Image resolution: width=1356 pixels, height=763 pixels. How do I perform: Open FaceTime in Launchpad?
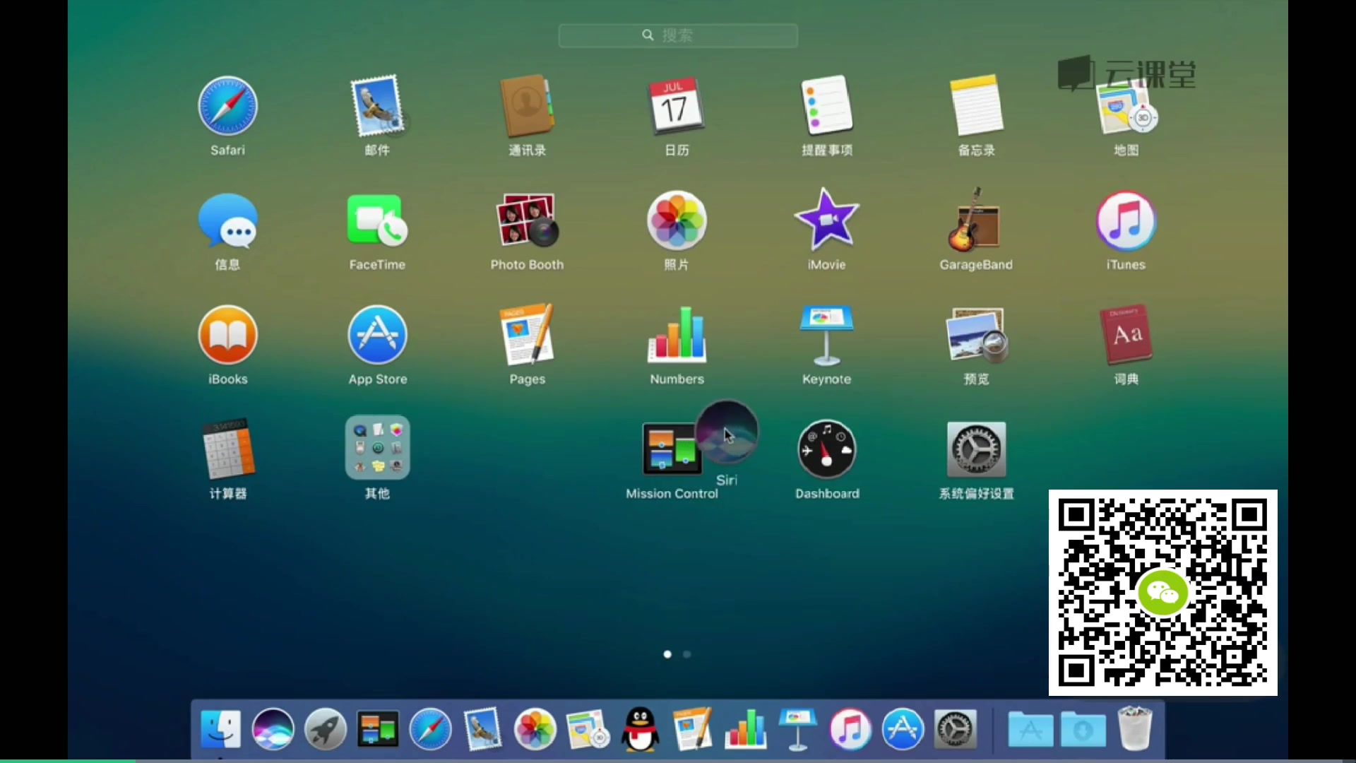[x=377, y=220]
